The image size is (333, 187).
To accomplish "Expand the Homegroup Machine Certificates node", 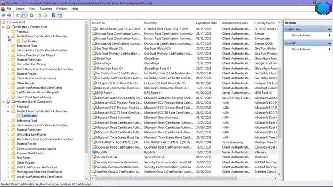I will [x=8, y=172].
